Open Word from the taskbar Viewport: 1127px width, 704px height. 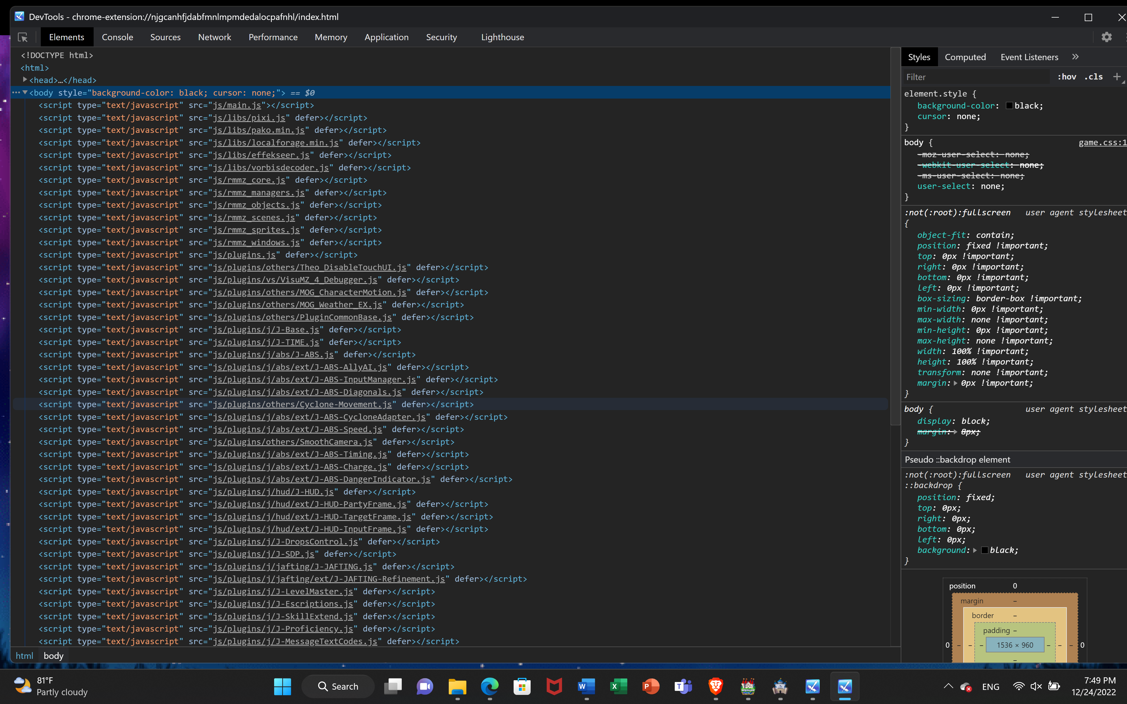[x=586, y=686]
